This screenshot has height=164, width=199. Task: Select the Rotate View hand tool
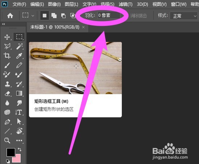[19, 131]
